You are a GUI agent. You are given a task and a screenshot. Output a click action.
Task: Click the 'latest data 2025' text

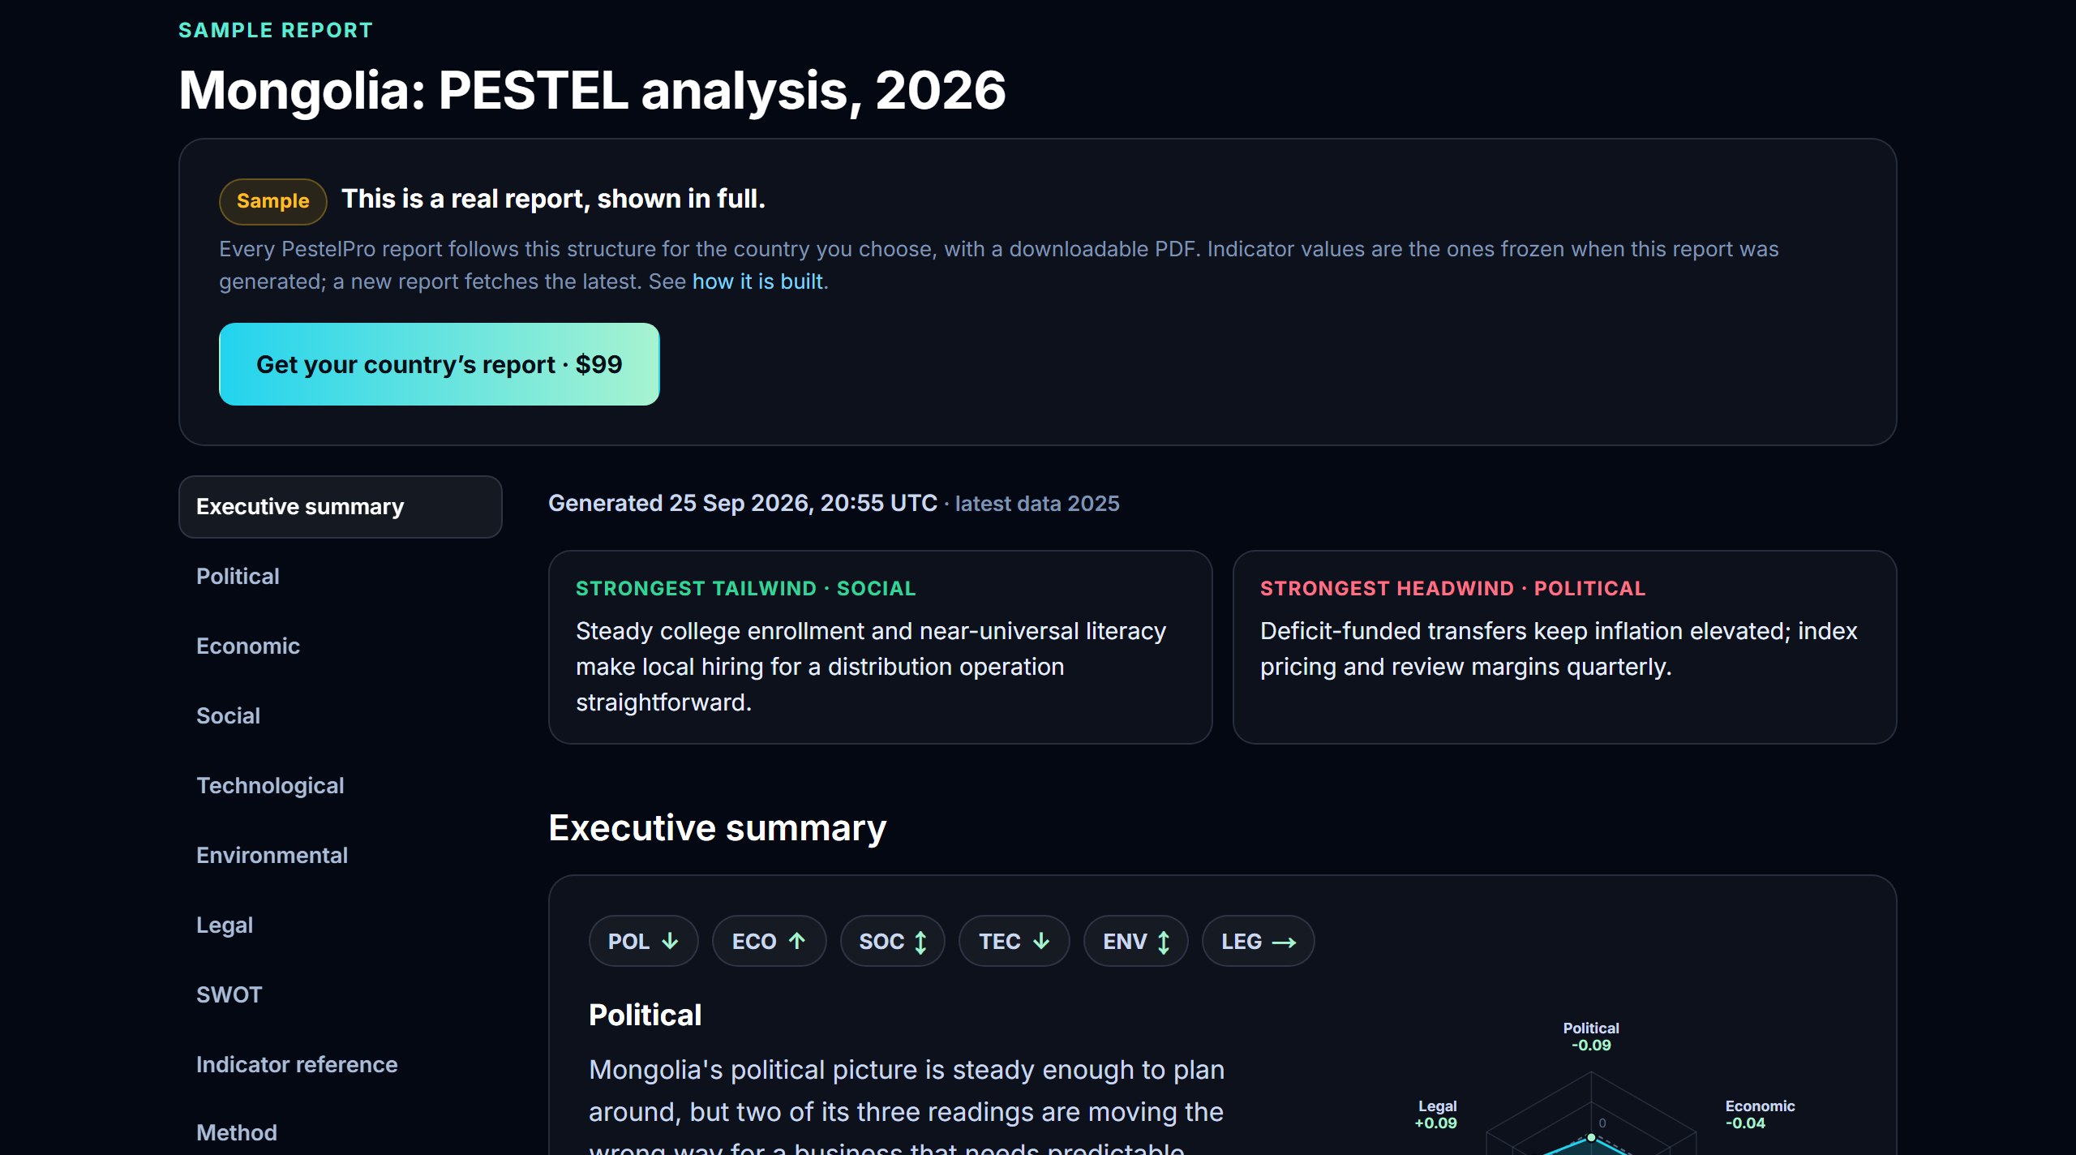click(x=1037, y=504)
